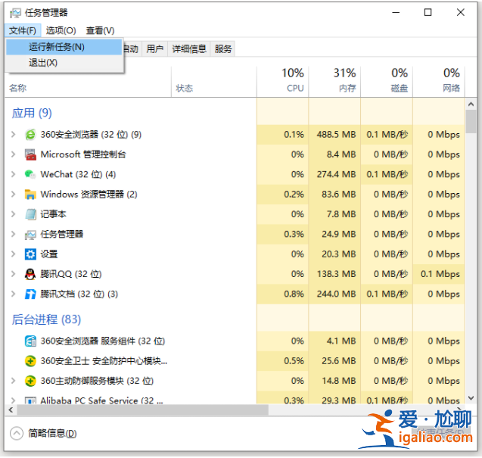Click the 腾讯QQ penguin icon

[30, 274]
